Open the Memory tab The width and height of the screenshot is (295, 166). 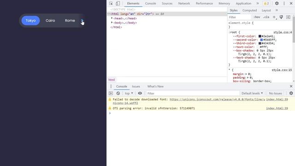click(x=224, y=3)
